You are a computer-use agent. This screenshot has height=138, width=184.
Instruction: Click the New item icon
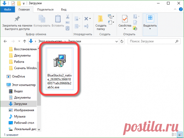110,16
